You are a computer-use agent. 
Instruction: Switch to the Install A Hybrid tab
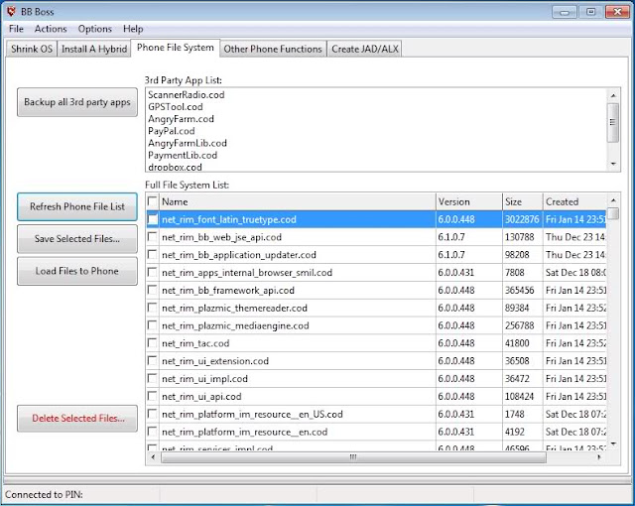click(x=94, y=49)
